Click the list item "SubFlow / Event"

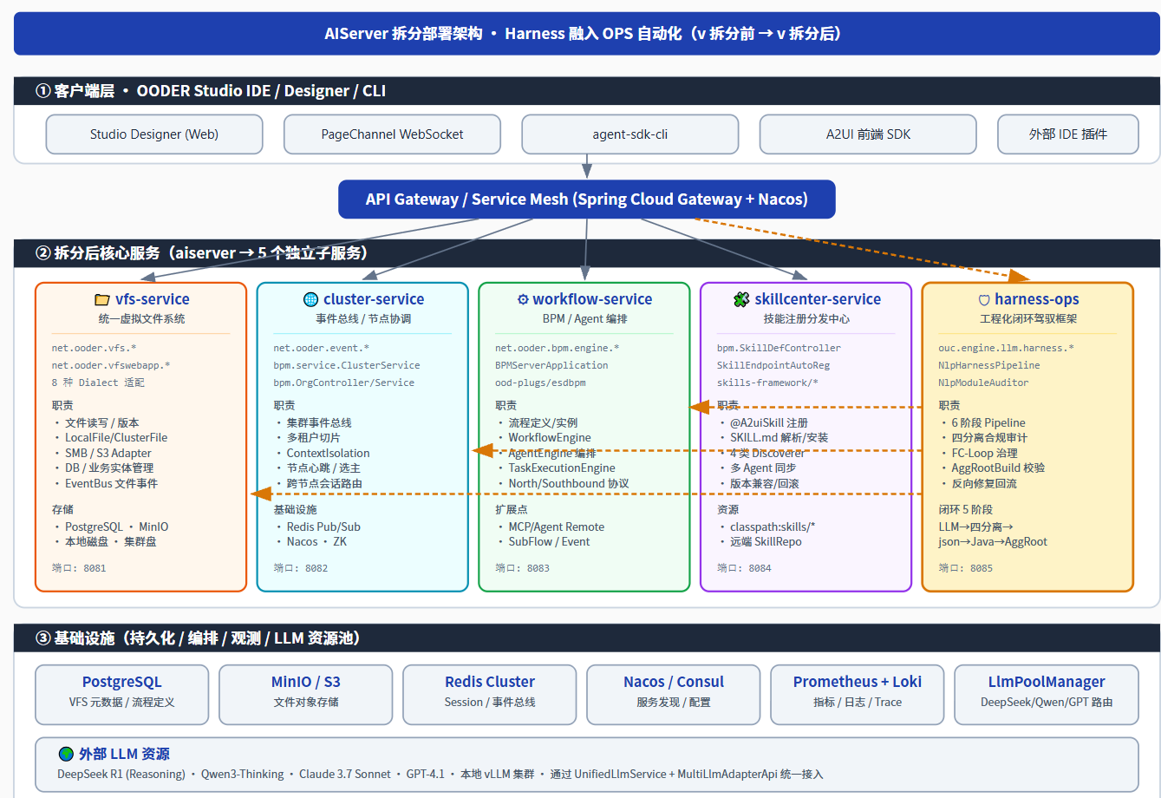coord(549,541)
